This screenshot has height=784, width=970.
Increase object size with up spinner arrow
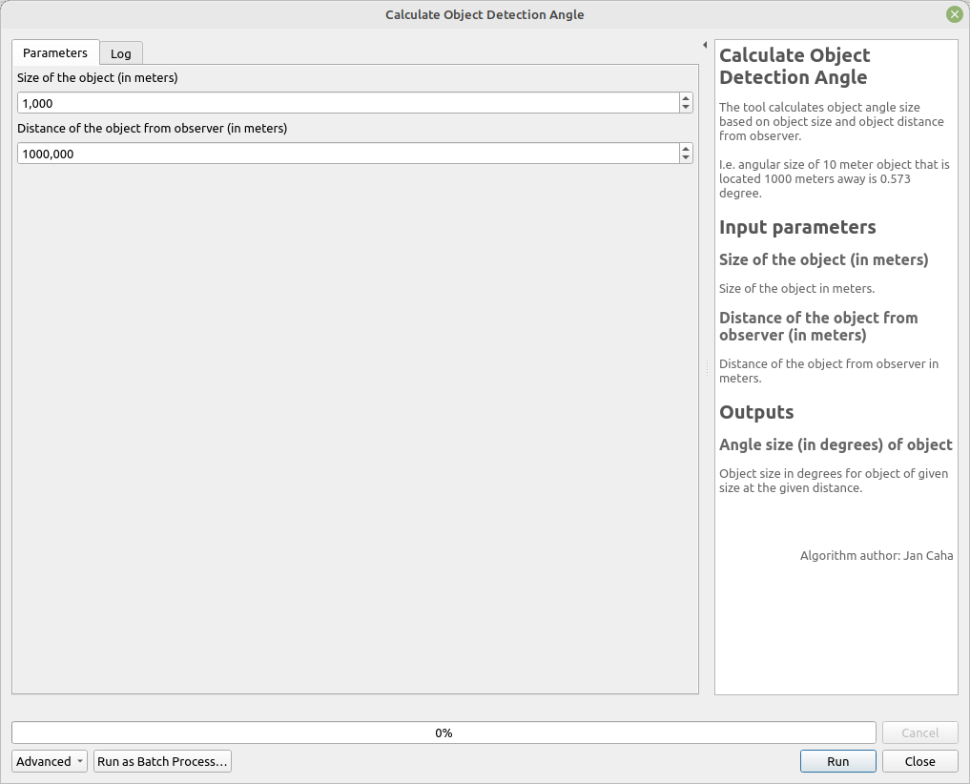tap(686, 98)
